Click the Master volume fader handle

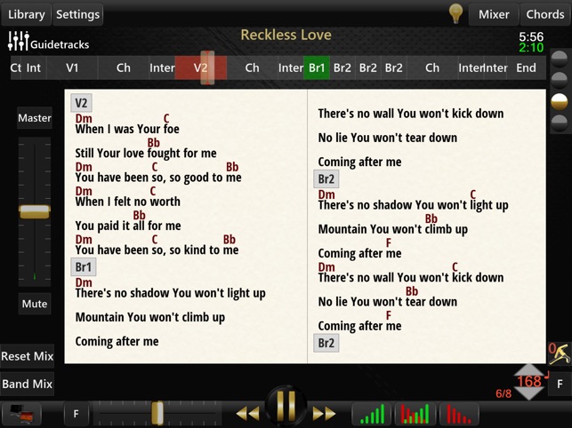(x=35, y=211)
